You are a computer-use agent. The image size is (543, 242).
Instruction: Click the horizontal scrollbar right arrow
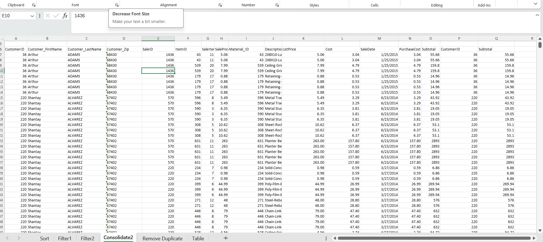pos(534,238)
